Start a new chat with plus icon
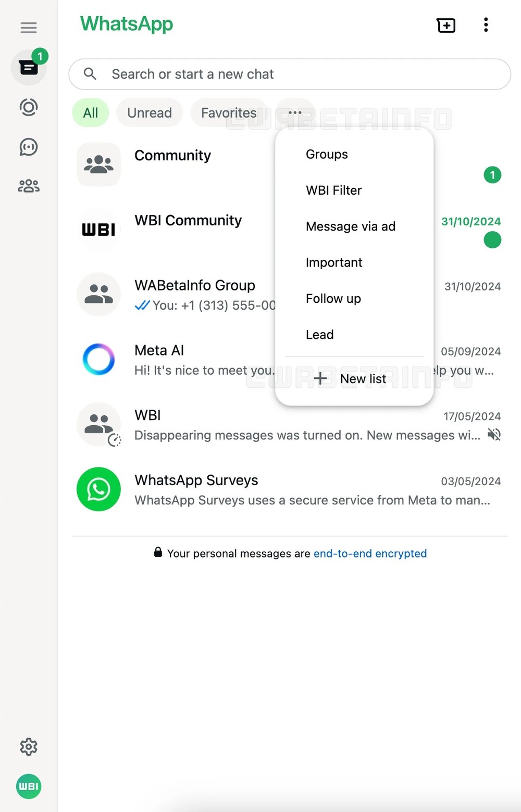 click(446, 25)
